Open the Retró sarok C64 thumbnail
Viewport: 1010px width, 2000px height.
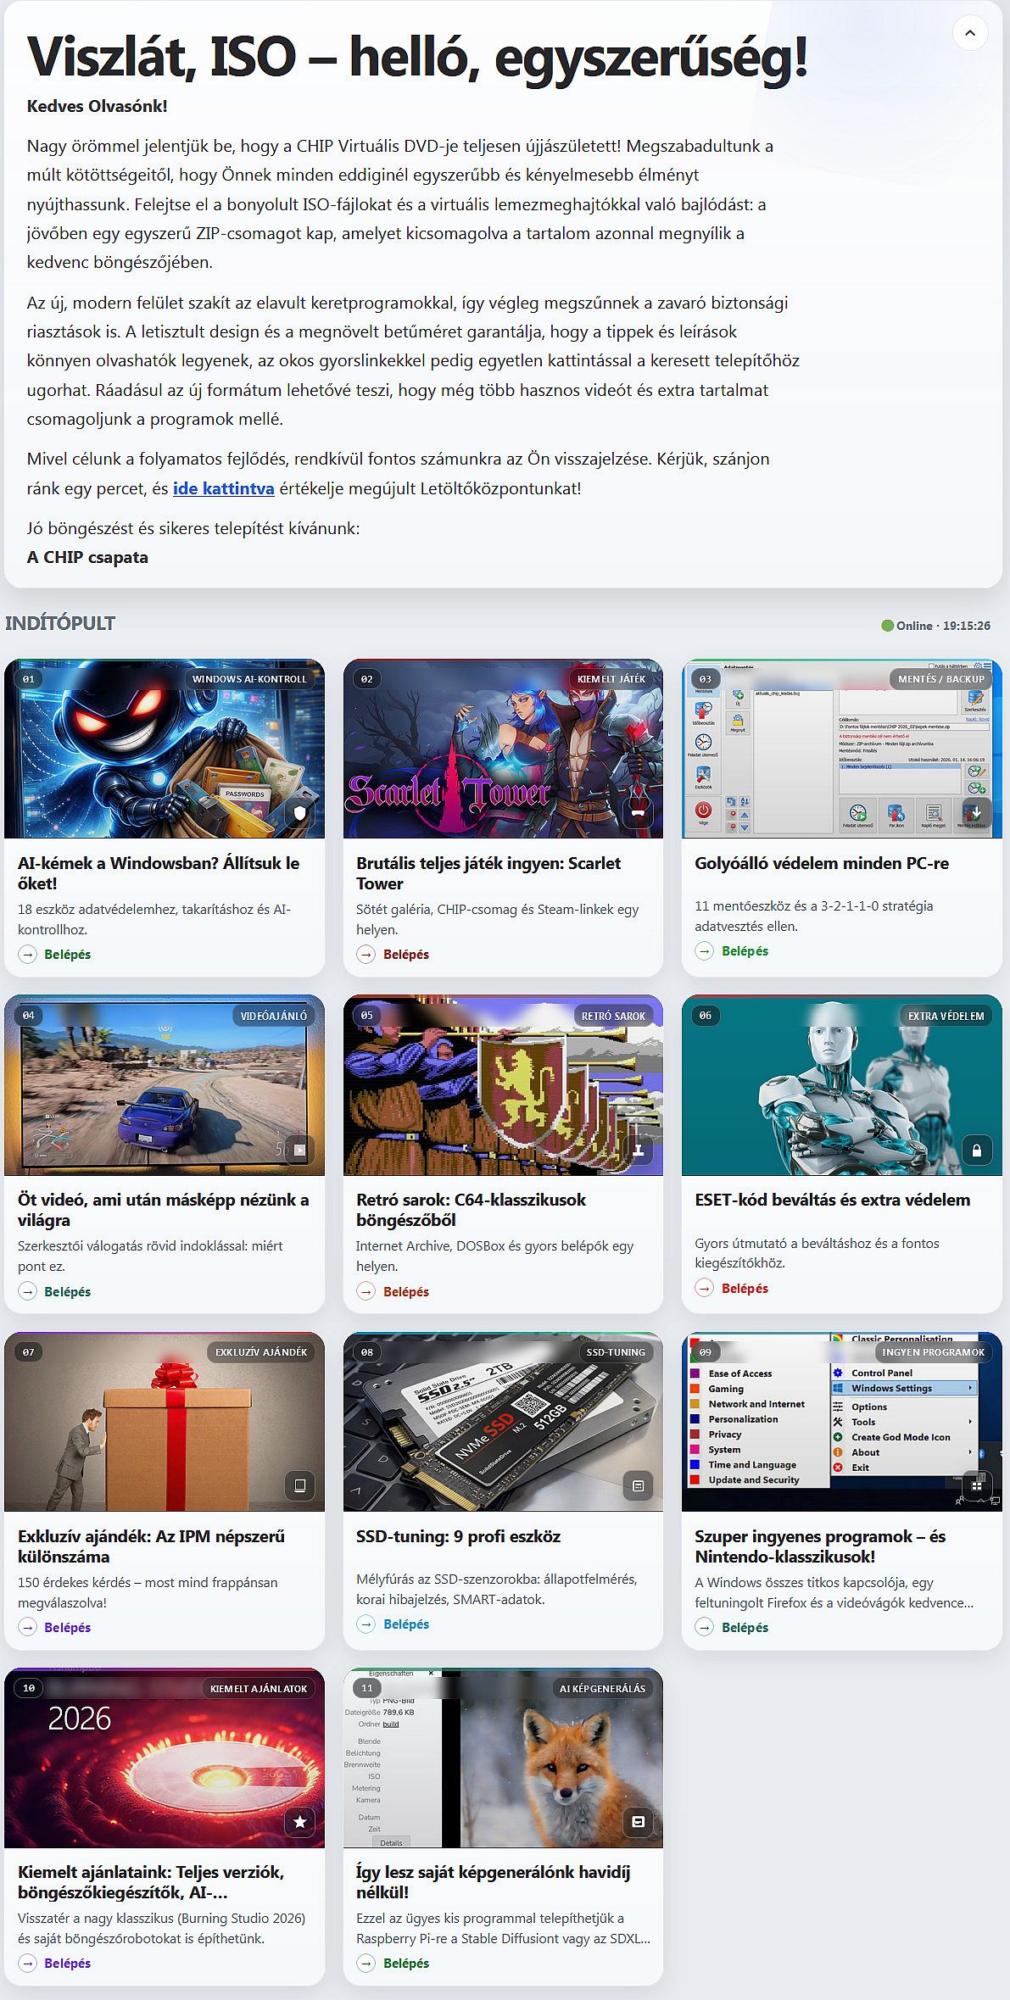[503, 1085]
